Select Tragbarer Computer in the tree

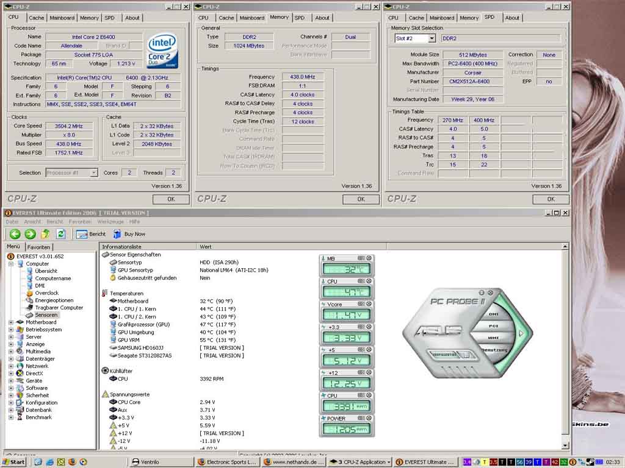[x=59, y=308]
